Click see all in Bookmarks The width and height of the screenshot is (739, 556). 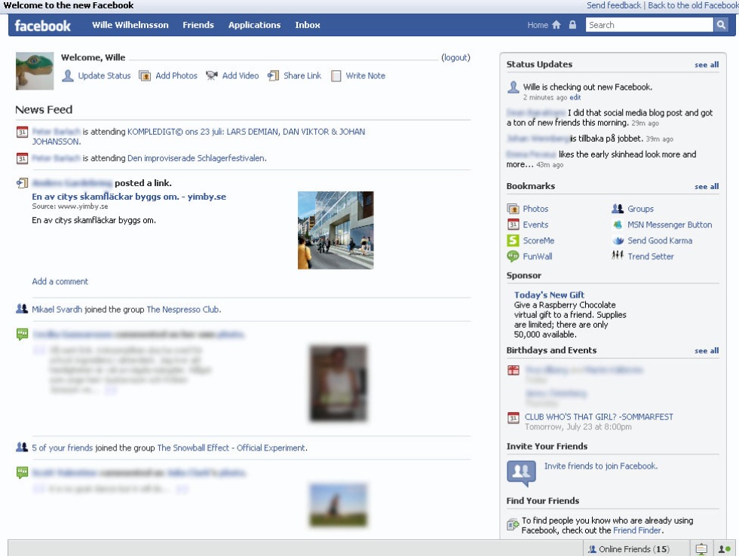pyautogui.click(x=707, y=186)
